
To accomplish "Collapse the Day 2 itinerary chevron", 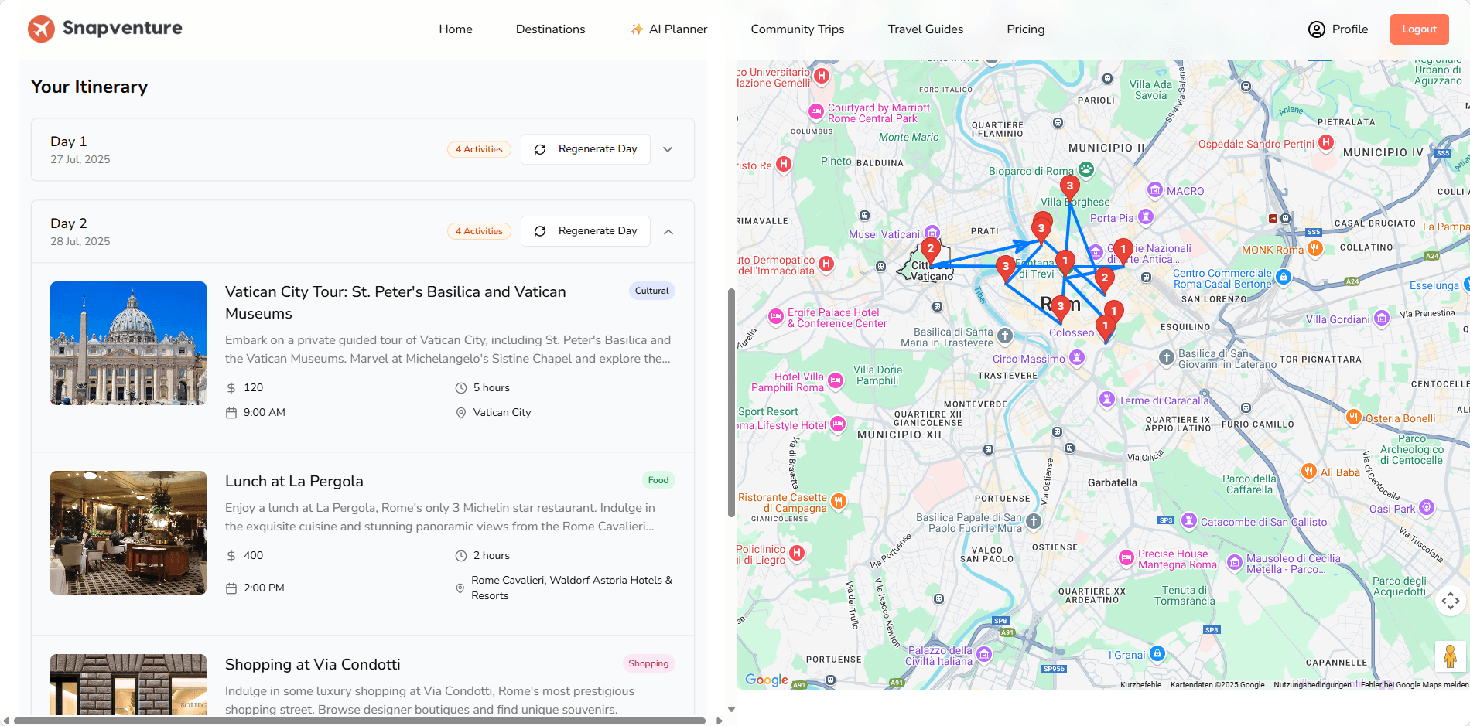I will (668, 231).
